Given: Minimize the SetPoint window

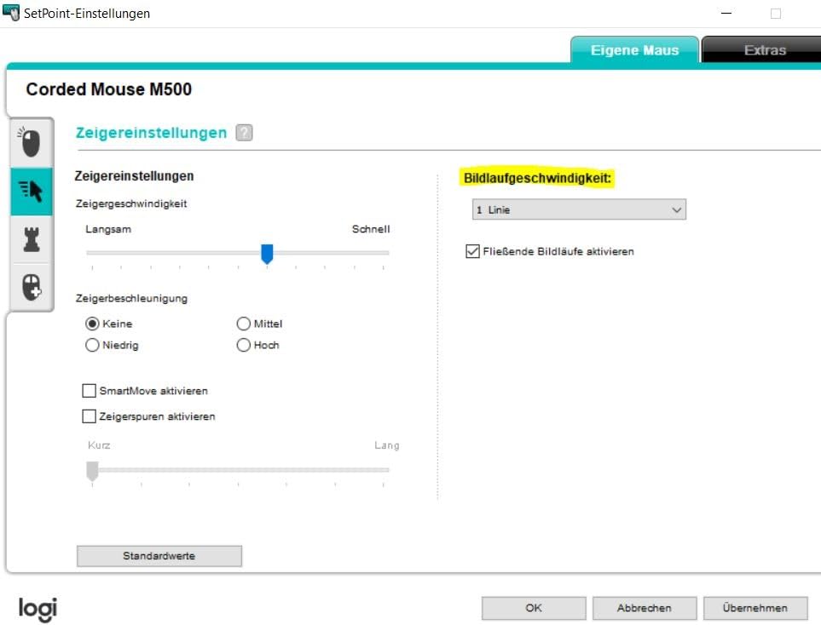Looking at the screenshot, I should click(726, 13).
